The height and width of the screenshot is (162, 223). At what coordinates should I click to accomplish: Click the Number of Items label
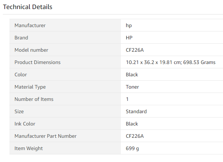(x=34, y=99)
